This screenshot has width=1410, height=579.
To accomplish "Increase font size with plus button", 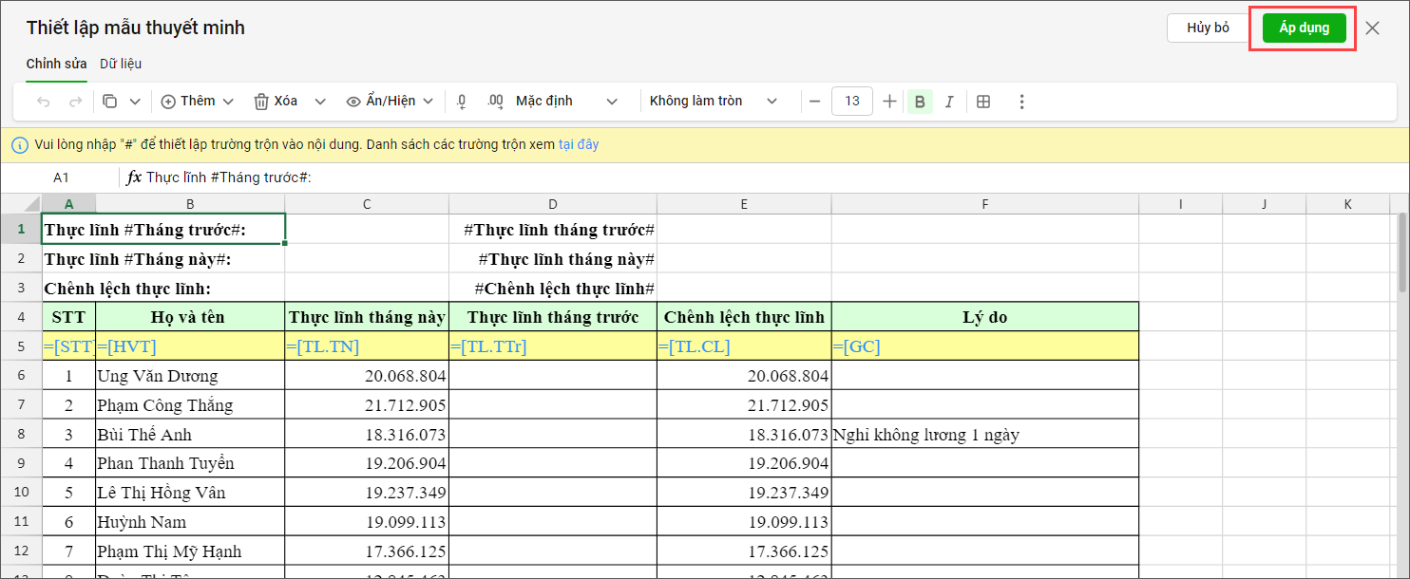I will (889, 102).
